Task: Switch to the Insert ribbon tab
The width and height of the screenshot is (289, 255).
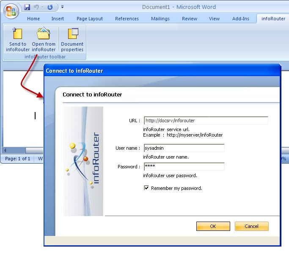Action: (x=58, y=19)
